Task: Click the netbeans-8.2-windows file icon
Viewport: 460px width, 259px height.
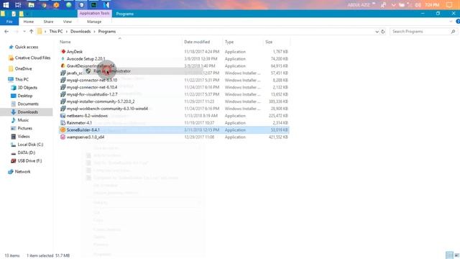Action: [63, 116]
